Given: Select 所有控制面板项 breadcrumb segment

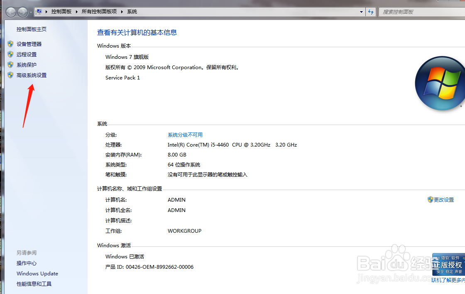Looking at the screenshot, I should tap(99, 12).
